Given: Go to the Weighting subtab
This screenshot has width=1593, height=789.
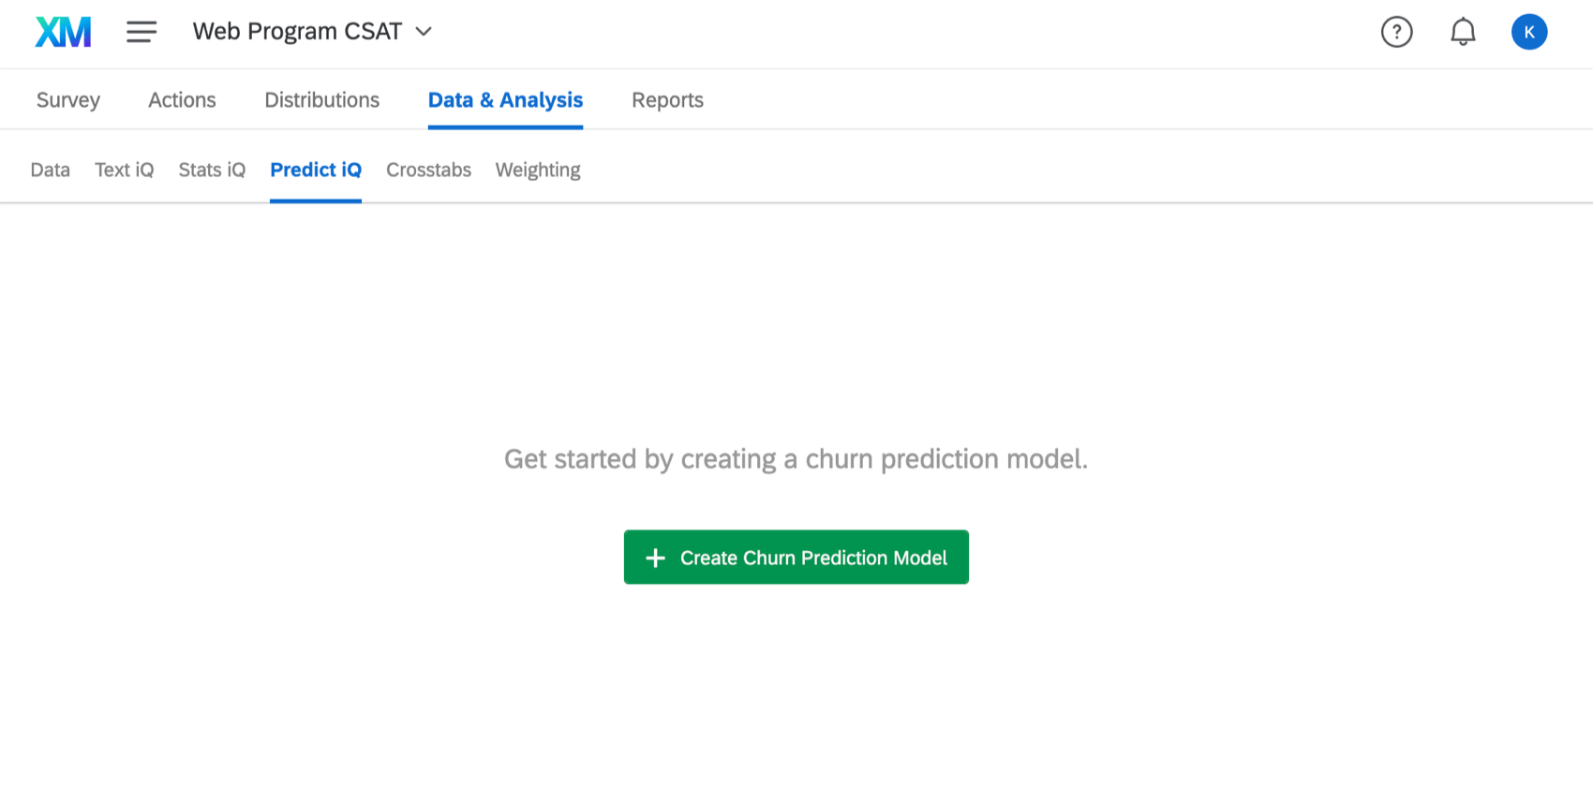Looking at the screenshot, I should (538, 170).
